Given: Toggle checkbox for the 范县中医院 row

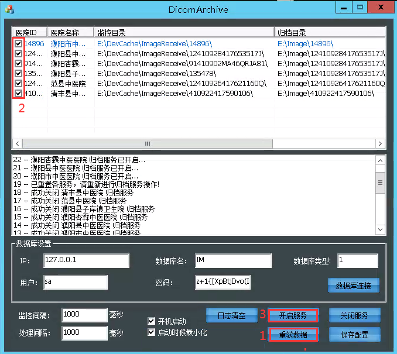Looking at the screenshot, I should 19,84.
